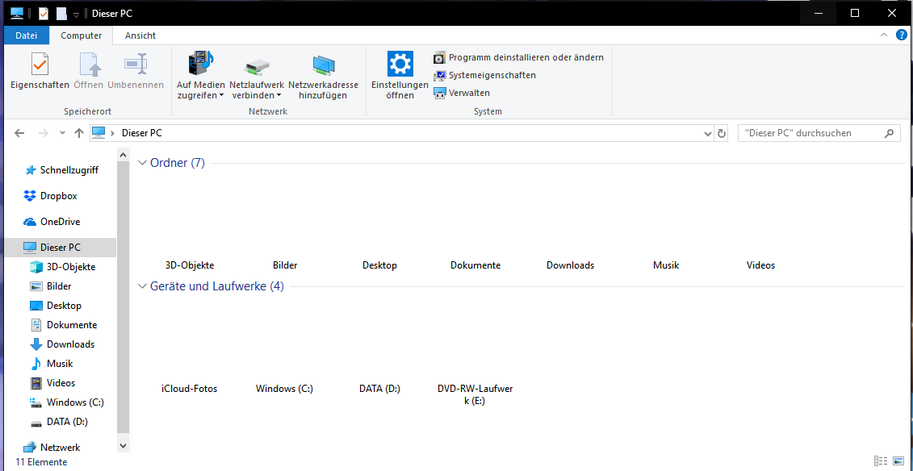The height and width of the screenshot is (471, 913).
Task: Select Dieser PC in the navigation pane
Action: 61,247
